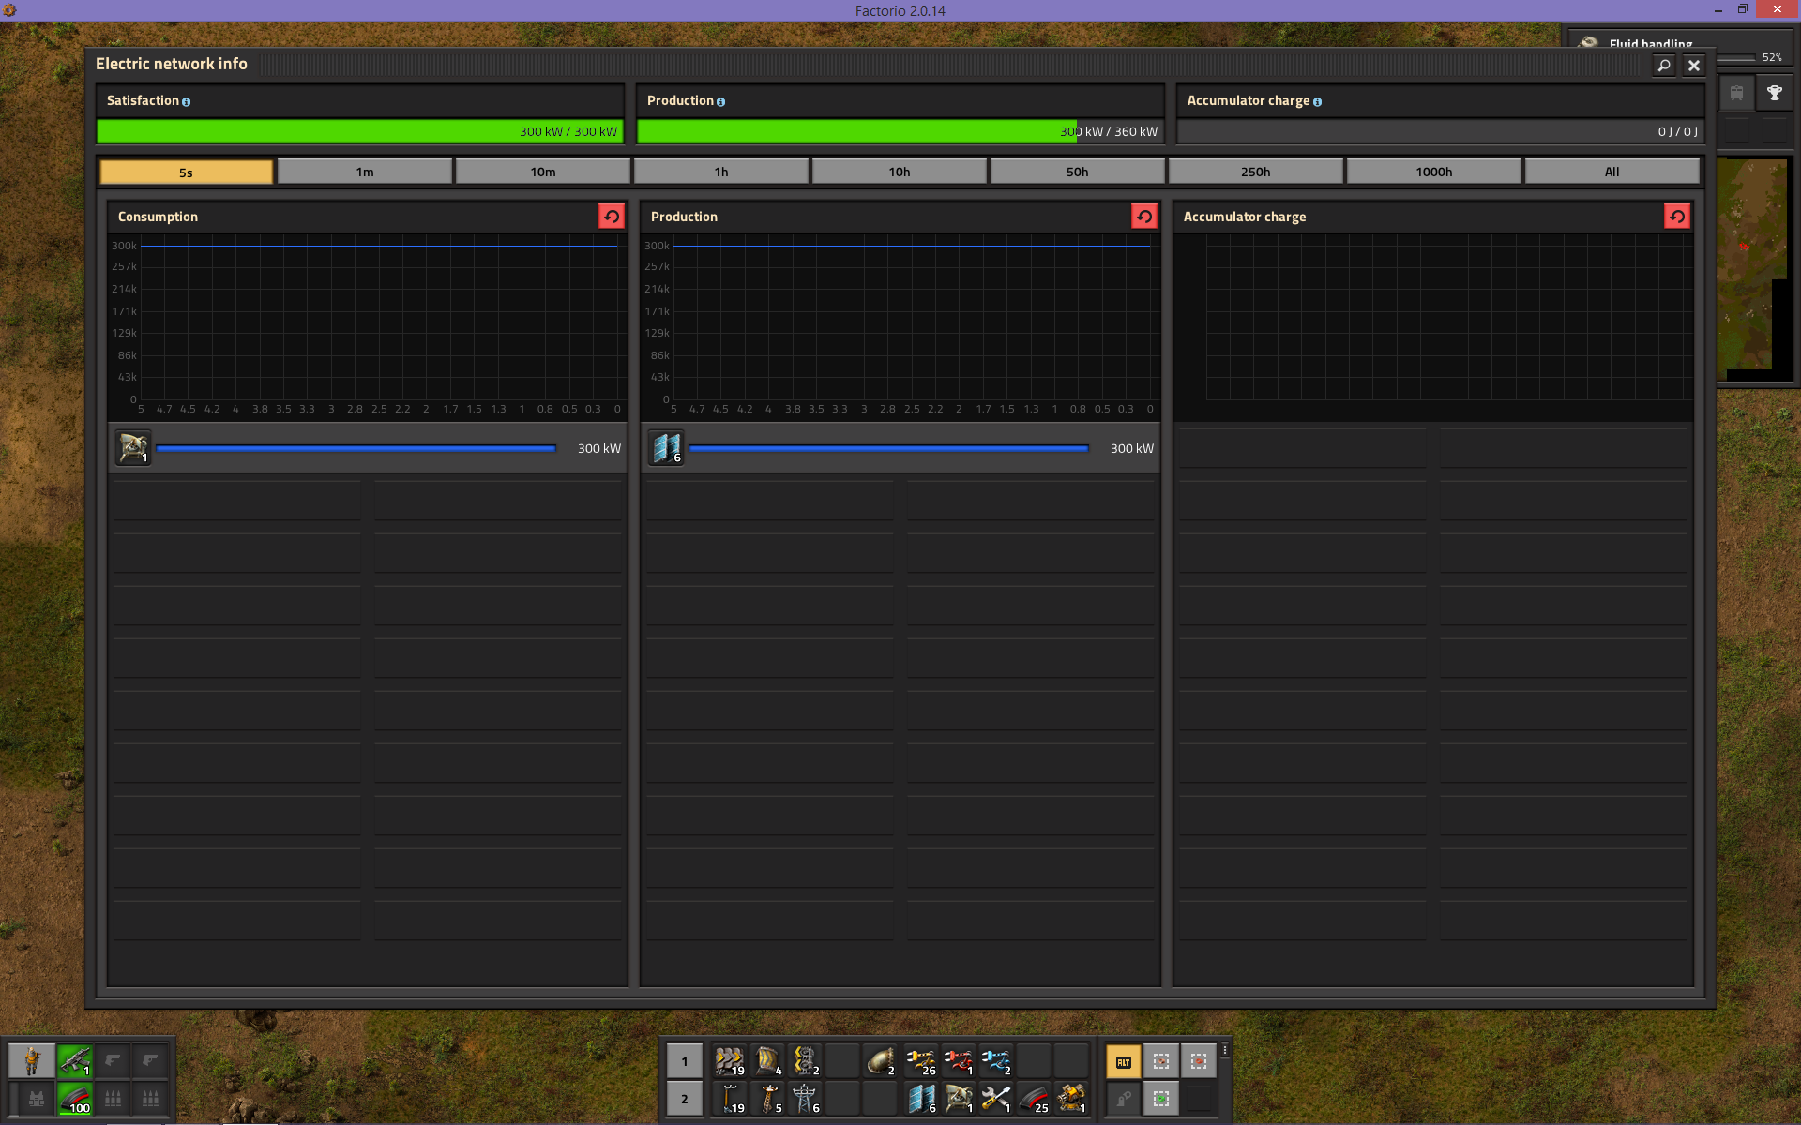1801x1125 pixels.
Task: Choose repair pack from quickbar
Action: (x=995, y=1098)
